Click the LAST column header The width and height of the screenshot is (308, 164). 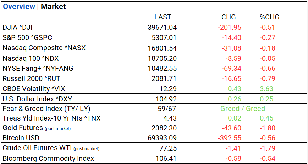tap(163, 17)
